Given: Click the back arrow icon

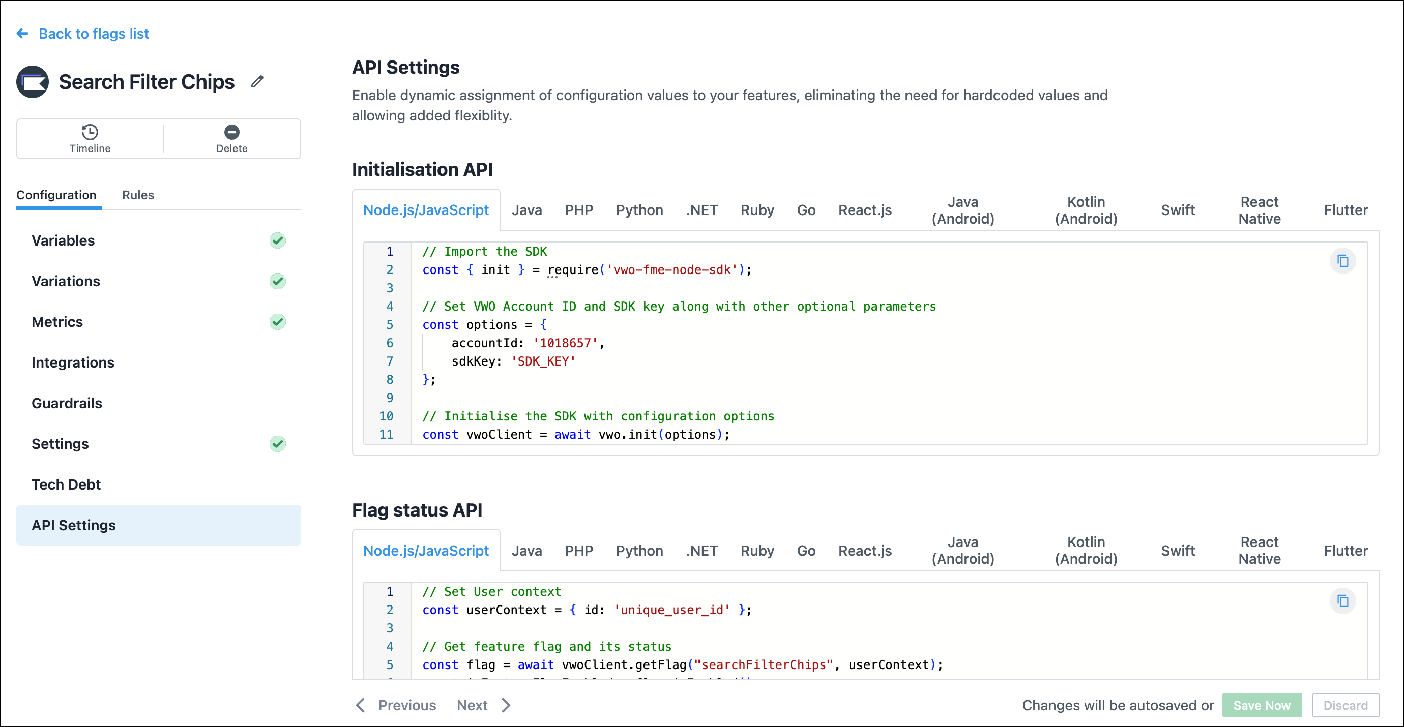Looking at the screenshot, I should click(22, 34).
